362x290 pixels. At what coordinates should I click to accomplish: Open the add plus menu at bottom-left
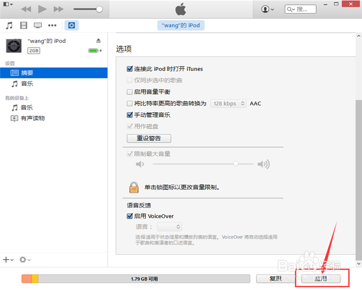click(8, 260)
